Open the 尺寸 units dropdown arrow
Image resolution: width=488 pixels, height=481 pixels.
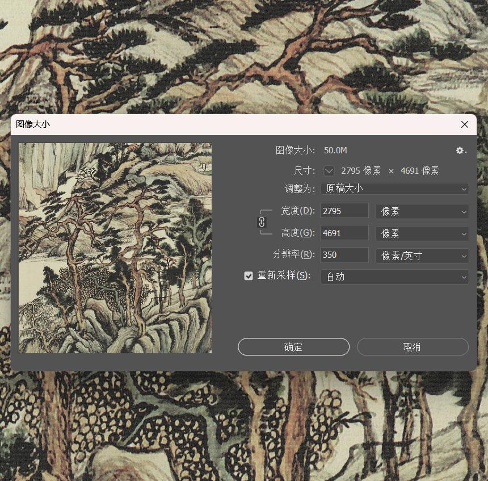pos(329,170)
